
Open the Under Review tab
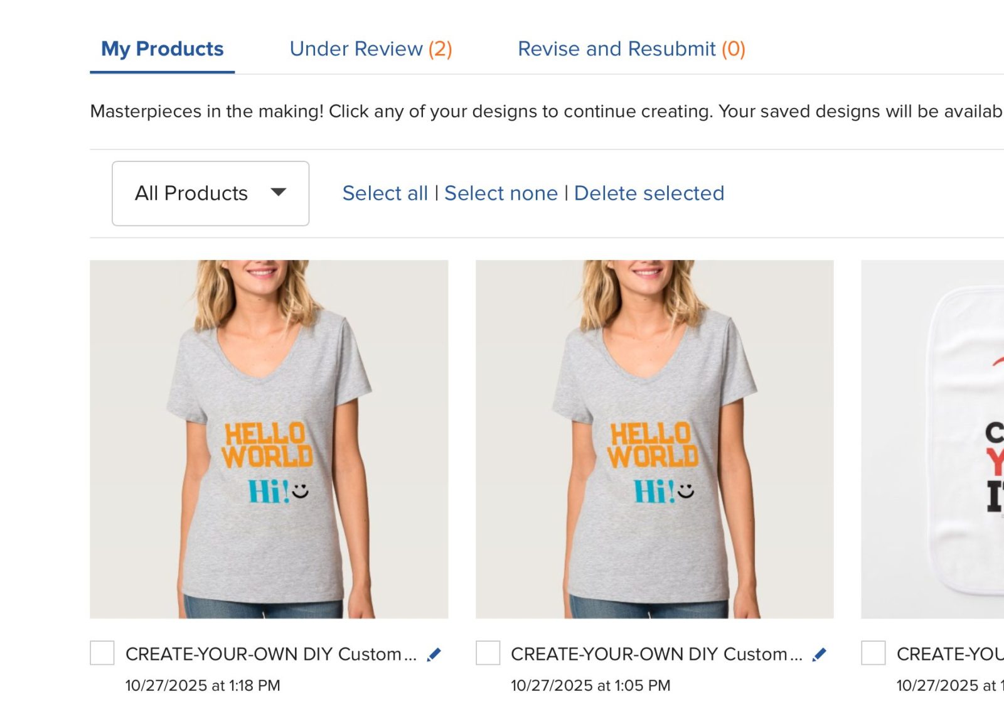(x=370, y=49)
